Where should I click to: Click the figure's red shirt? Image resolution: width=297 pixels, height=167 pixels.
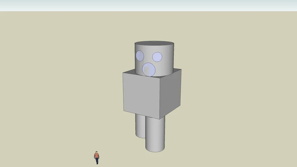coord(97,156)
